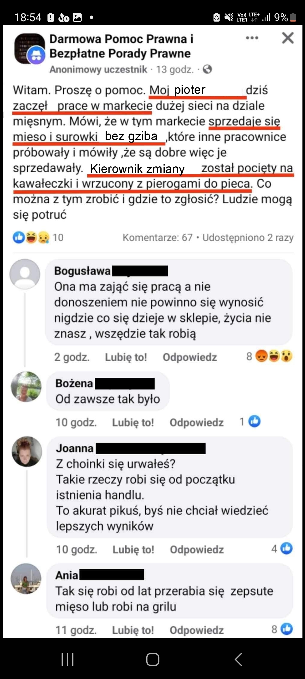
Task: Open Bożena's profile picture
Action: pos(26,386)
